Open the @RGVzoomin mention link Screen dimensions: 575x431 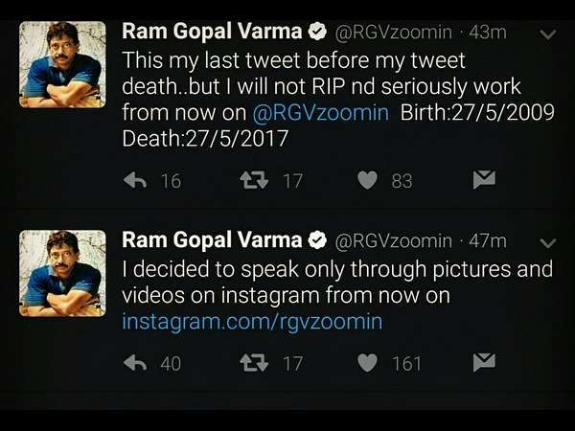coord(320,112)
